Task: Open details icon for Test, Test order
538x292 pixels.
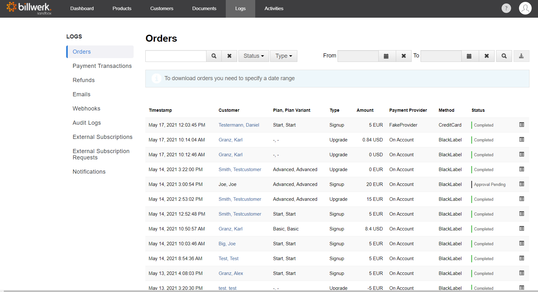Action: coord(522,258)
